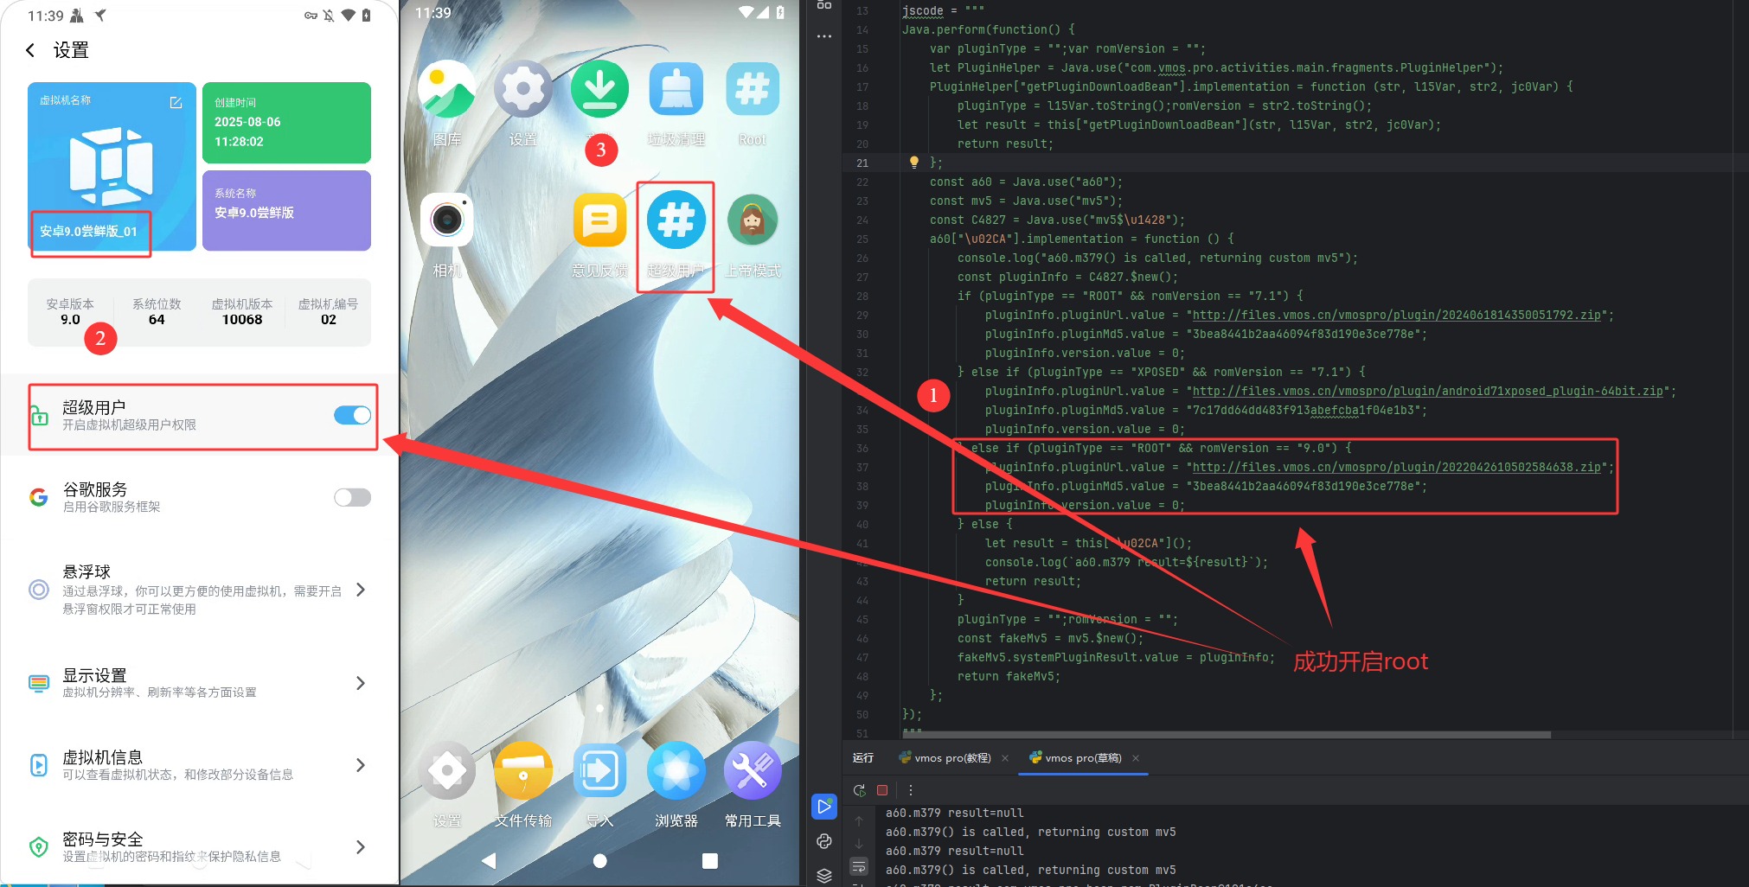1749x887 pixels.
Task: Open the Run tool window sidebar icon
Action: 824,807
